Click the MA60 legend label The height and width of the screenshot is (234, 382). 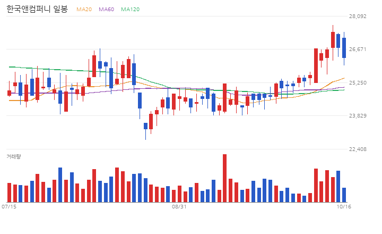[106, 9]
